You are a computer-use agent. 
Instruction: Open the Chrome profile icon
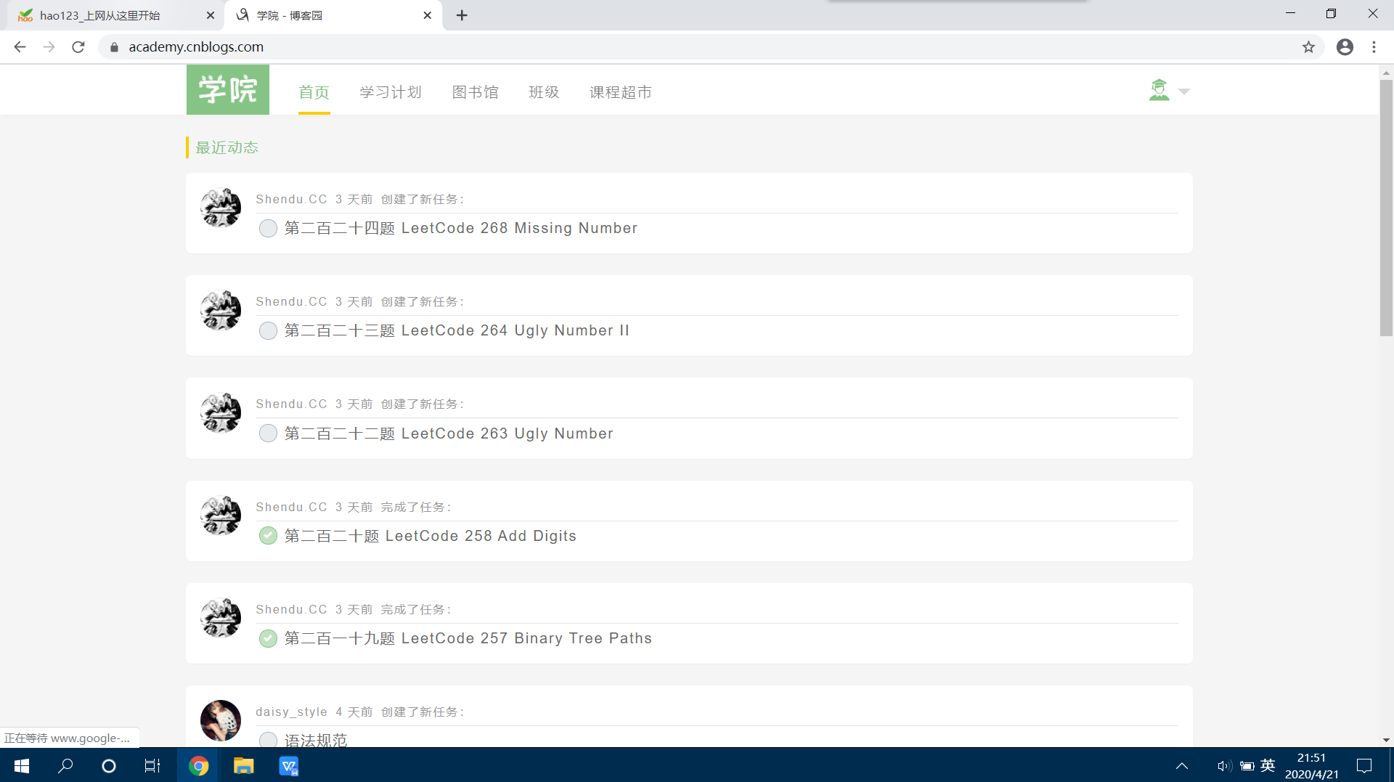tap(1345, 47)
